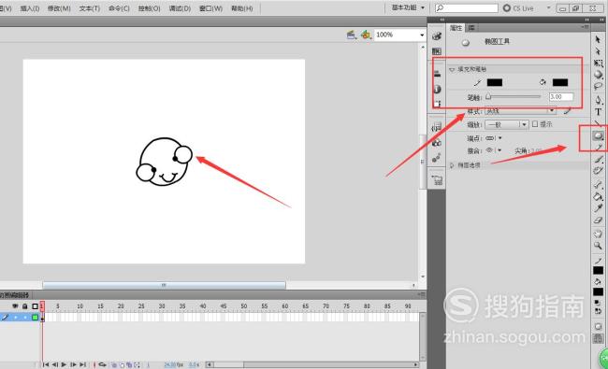Click the stroke width value field
The width and height of the screenshot is (608, 369).
point(560,97)
